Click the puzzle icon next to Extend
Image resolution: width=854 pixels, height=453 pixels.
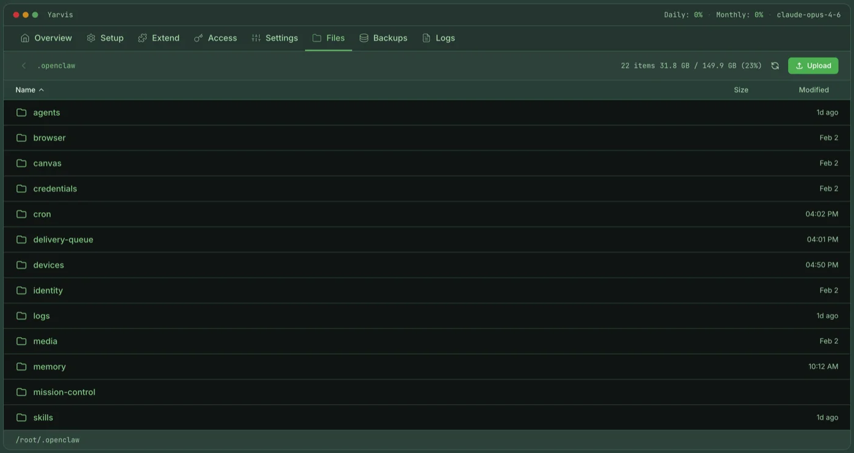[142, 38]
